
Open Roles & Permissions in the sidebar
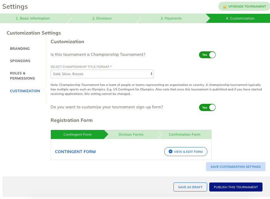click(22, 76)
